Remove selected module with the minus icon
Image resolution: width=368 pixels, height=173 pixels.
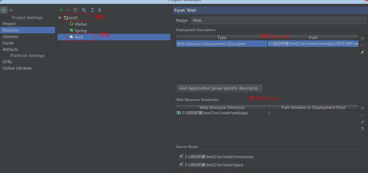(x=68, y=10)
